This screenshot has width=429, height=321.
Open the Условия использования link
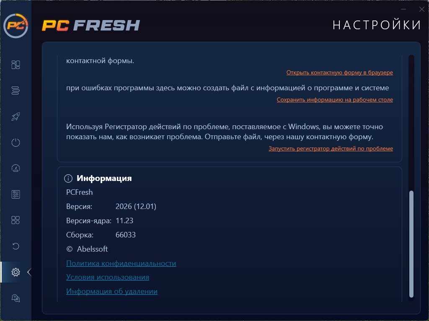[108, 278]
